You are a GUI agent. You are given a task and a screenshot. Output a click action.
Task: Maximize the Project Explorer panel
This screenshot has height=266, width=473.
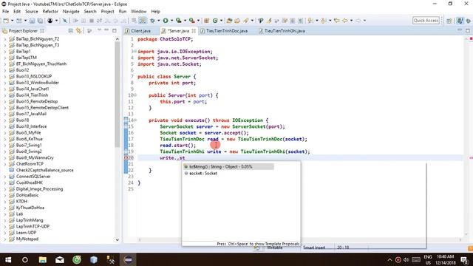point(115,30)
